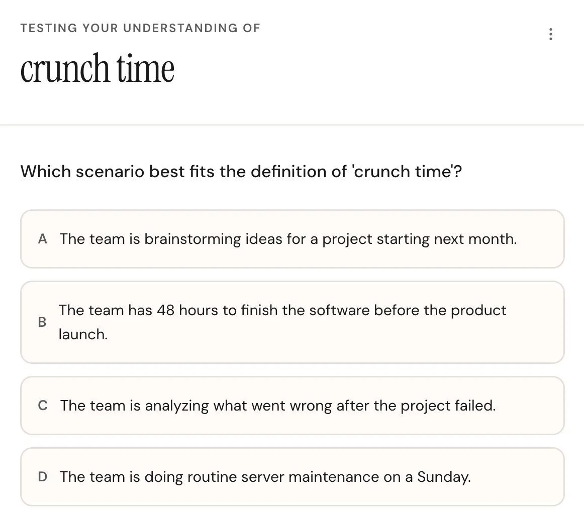The image size is (584, 528).
Task: Select answer C about analyzing the failed project
Action: tap(292, 406)
